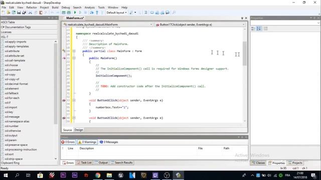Open the Build menu
The width and height of the screenshot is (321, 180).
[x=55, y=7]
